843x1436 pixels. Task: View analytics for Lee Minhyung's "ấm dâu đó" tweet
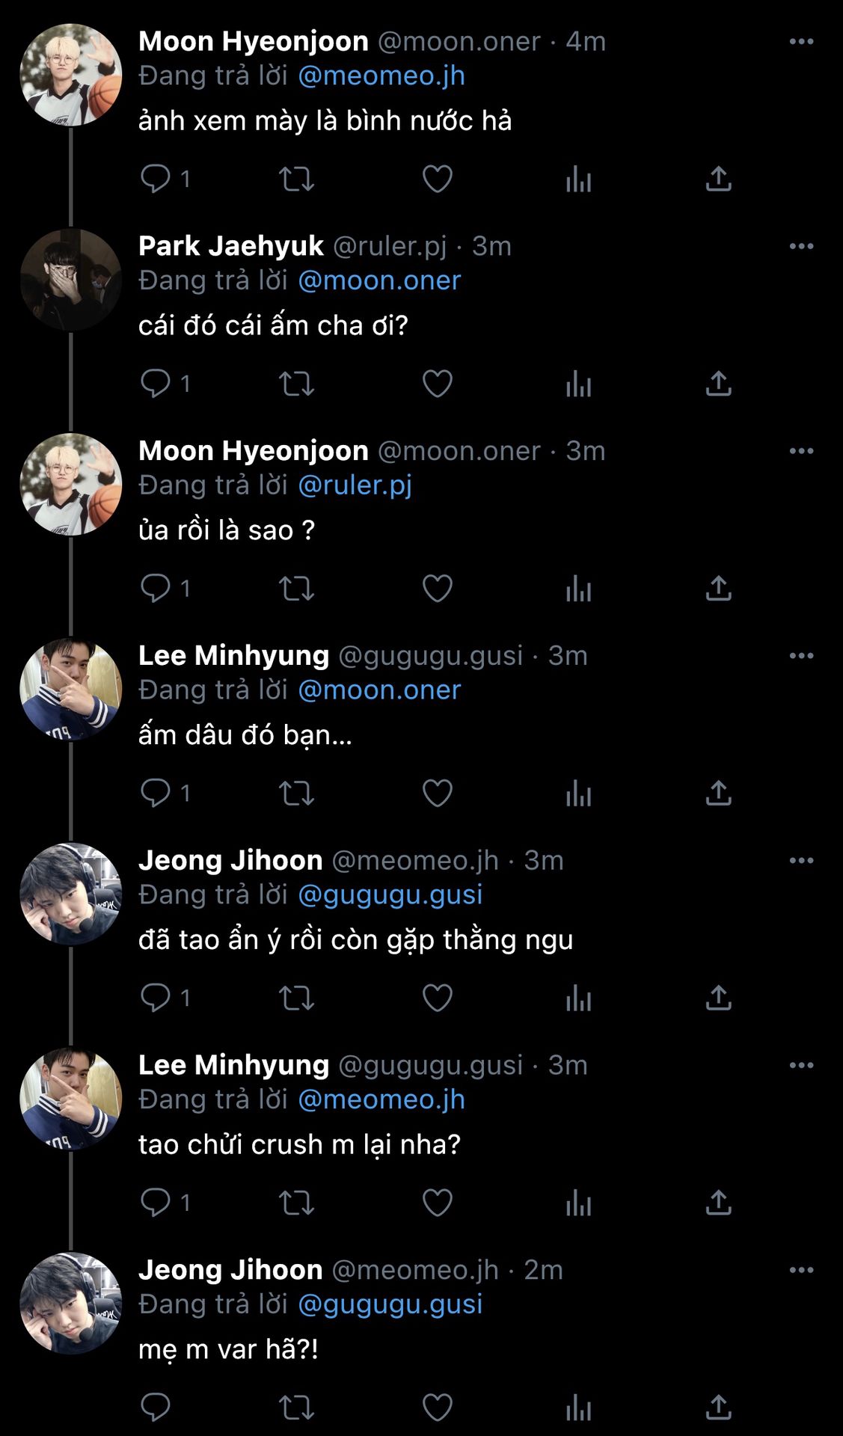(x=578, y=794)
